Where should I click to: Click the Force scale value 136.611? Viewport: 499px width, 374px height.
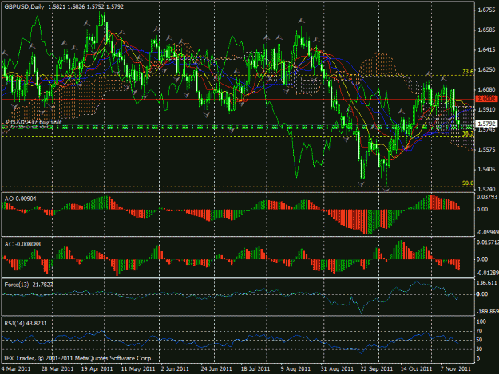[x=486, y=283]
